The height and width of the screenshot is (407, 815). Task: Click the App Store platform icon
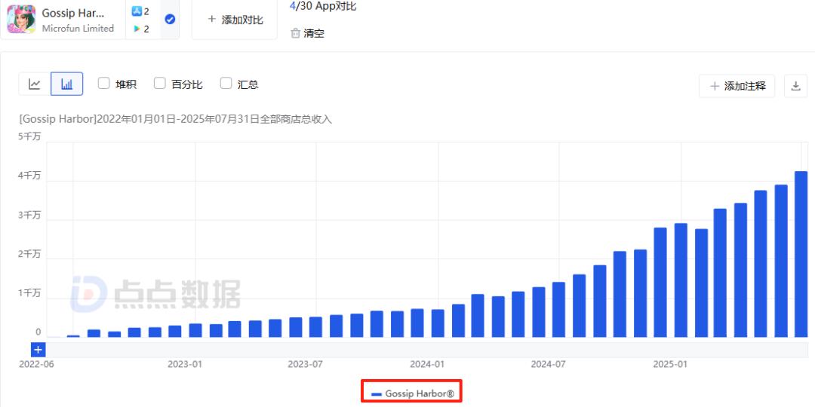click(x=137, y=11)
